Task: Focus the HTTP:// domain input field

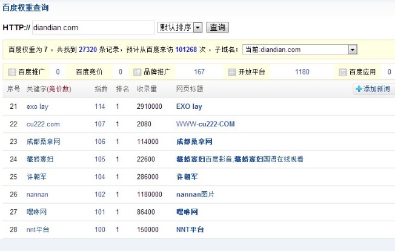Action: click(93, 27)
